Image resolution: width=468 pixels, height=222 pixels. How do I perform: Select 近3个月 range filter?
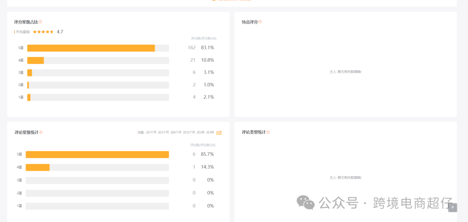pos(163,132)
